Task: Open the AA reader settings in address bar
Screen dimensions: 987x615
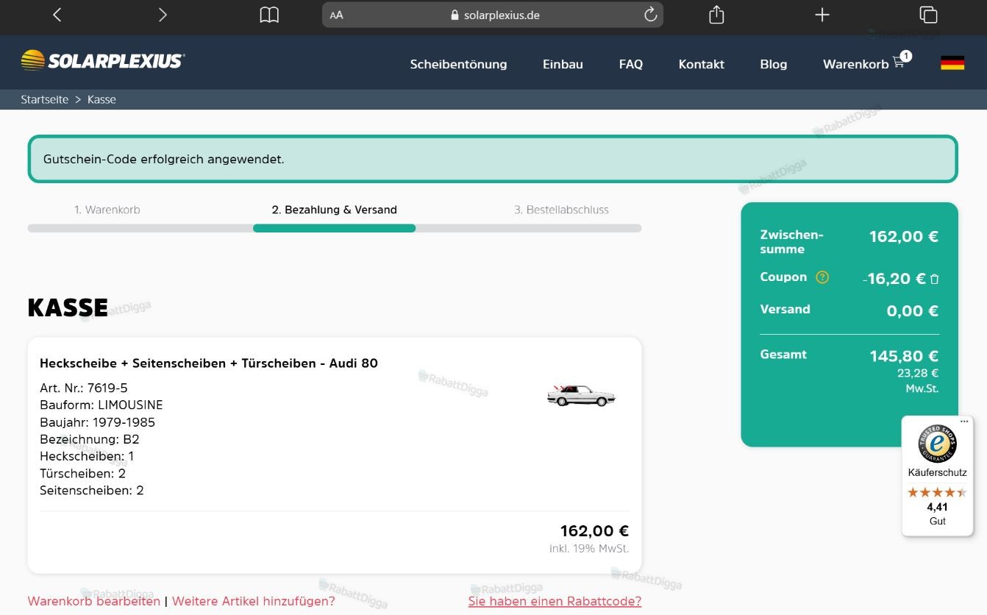Action: (337, 15)
